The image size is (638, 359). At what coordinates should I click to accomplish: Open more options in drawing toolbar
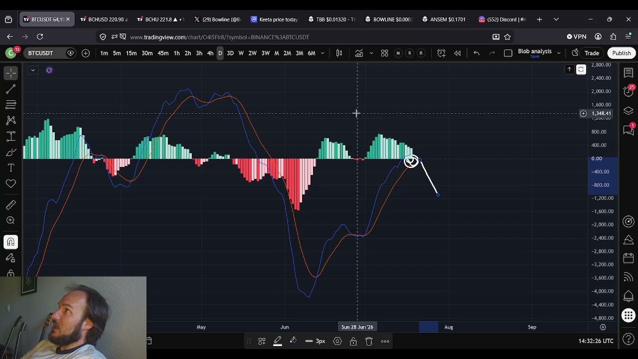385,342
